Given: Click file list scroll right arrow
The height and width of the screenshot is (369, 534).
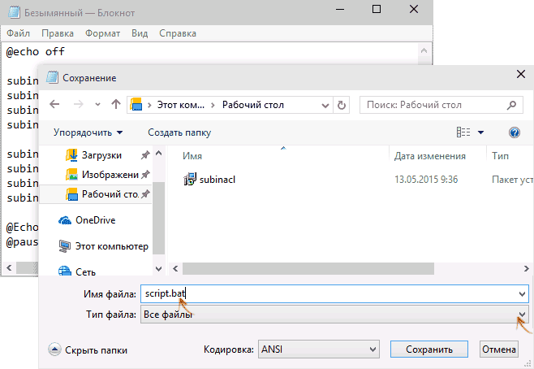Looking at the screenshot, I should coord(527,268).
